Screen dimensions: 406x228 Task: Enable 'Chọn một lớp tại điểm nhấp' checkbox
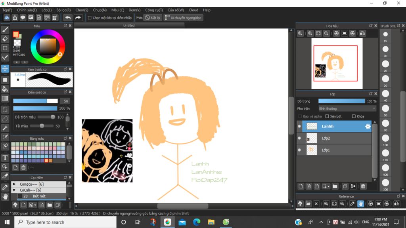click(x=90, y=18)
